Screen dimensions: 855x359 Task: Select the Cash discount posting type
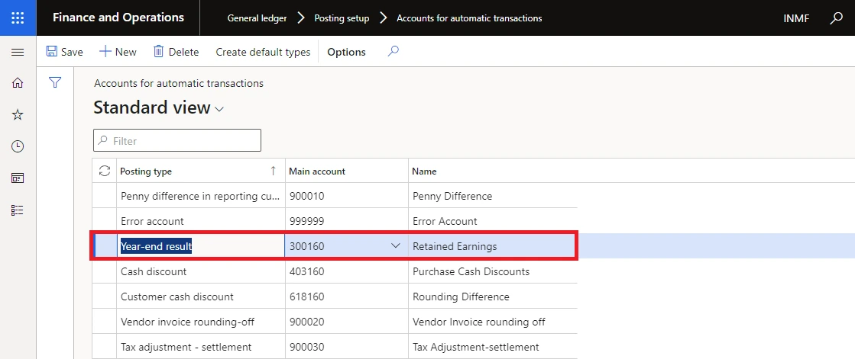click(201, 271)
